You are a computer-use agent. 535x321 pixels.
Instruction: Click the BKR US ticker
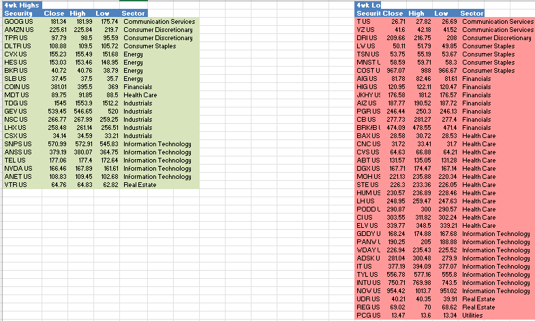[22, 71]
